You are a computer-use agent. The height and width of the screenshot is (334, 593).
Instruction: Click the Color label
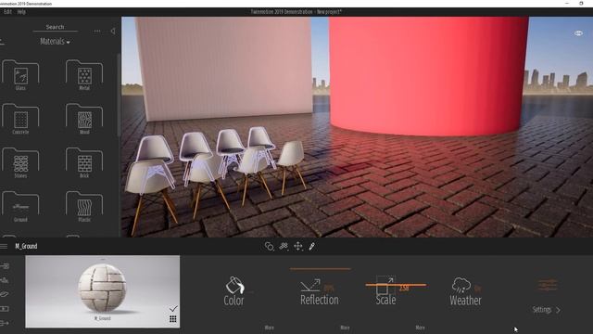coord(233,301)
